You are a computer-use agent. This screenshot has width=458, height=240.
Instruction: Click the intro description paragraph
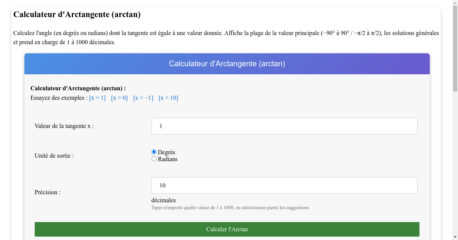point(226,37)
